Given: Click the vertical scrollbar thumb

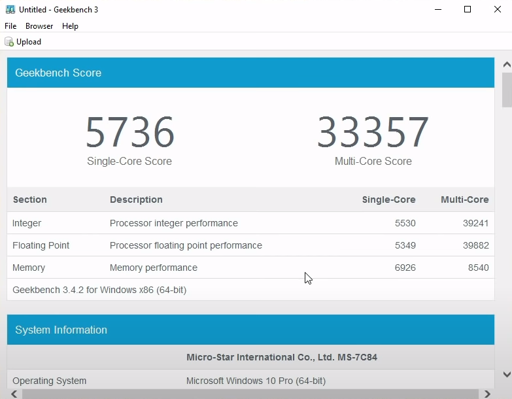Looking at the screenshot, I should point(506,90).
